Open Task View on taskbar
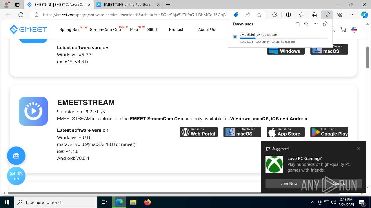This screenshot has width=371, height=208. 104,202
